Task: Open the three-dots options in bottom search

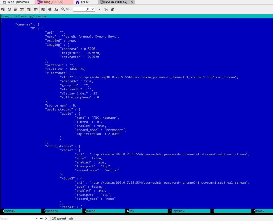Action: tap(41, 219)
